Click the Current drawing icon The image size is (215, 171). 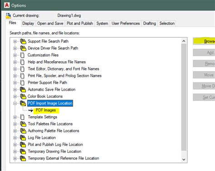tap(8, 16)
